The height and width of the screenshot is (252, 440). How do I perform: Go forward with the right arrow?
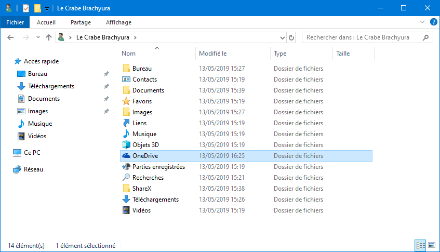tap(25, 37)
